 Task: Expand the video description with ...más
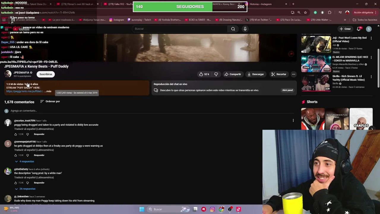pos(48,91)
